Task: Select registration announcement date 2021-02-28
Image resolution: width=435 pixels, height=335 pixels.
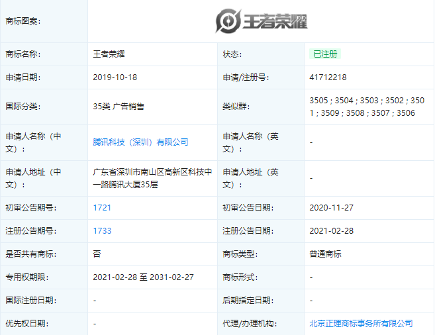Action: (331, 231)
